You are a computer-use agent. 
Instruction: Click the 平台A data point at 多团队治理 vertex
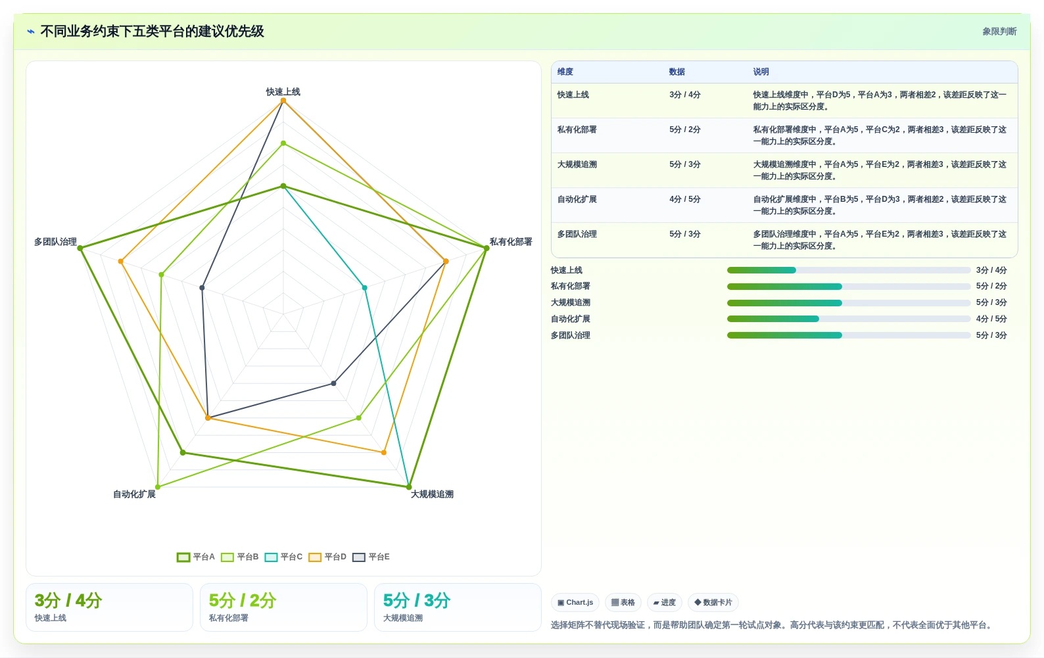click(80, 248)
